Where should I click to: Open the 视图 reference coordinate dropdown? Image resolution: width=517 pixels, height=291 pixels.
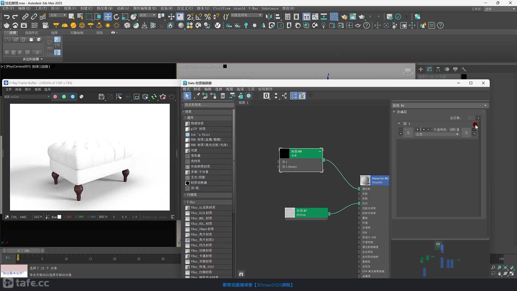point(147,15)
